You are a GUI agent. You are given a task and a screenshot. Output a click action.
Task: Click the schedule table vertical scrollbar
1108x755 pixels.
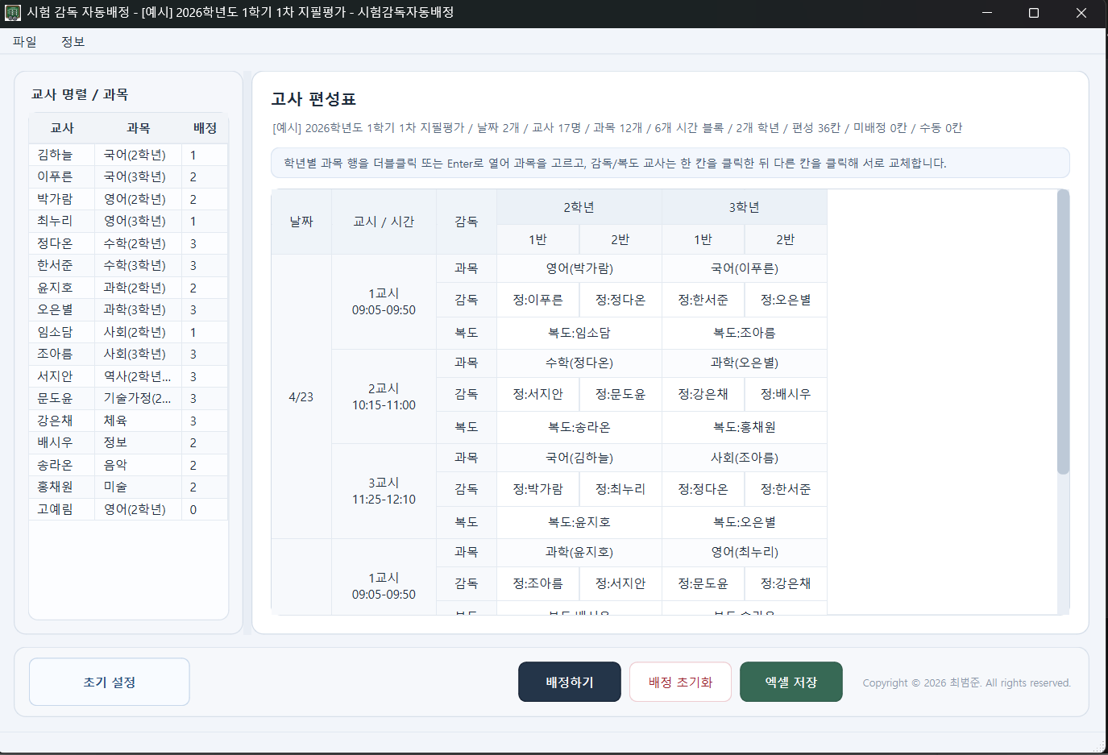(x=1063, y=332)
